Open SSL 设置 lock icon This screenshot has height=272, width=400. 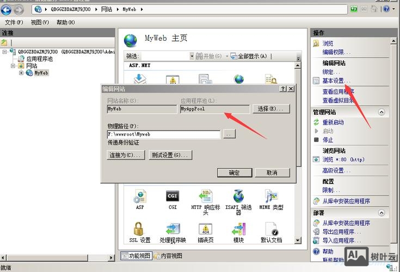tap(139, 228)
